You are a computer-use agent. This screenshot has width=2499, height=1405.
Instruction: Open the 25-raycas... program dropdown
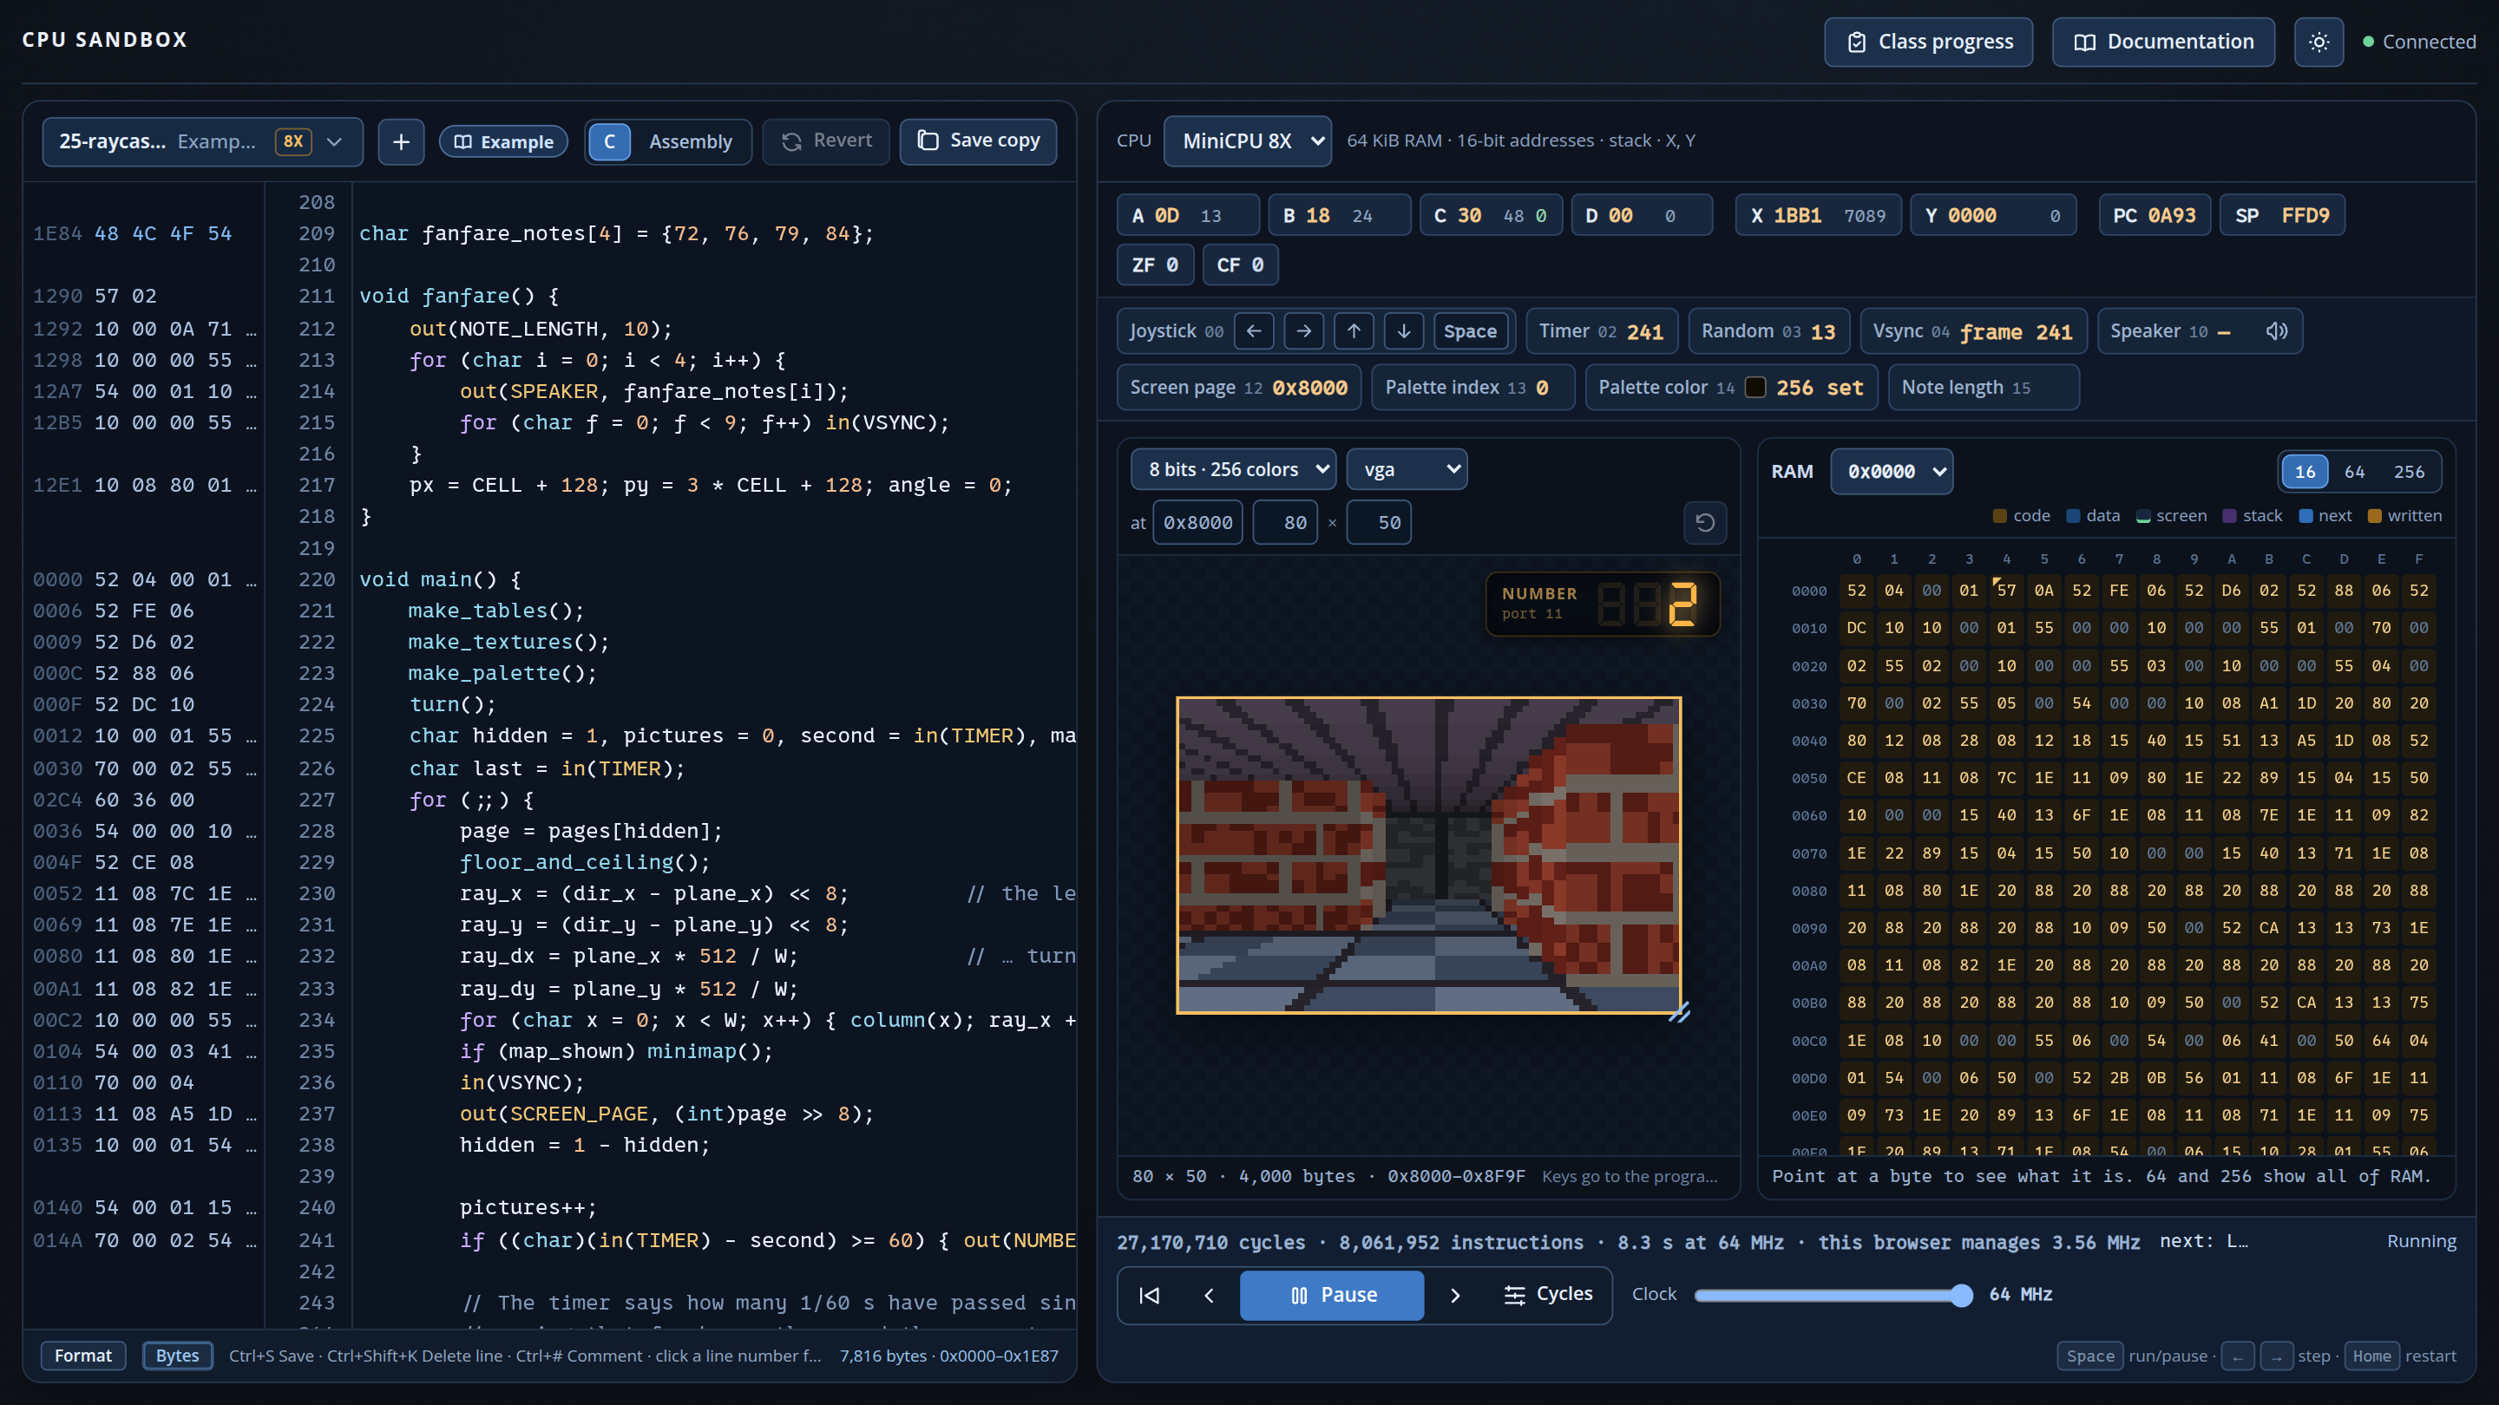click(202, 141)
